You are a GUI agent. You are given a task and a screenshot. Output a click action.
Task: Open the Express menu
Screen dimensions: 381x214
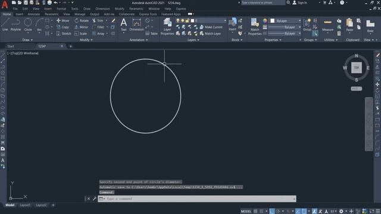[181, 9]
